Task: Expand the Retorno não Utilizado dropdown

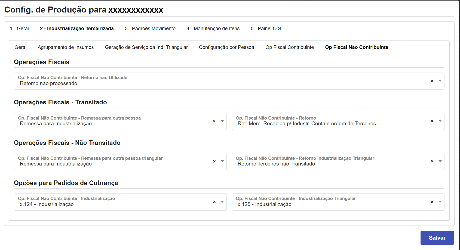Action: coord(440,81)
